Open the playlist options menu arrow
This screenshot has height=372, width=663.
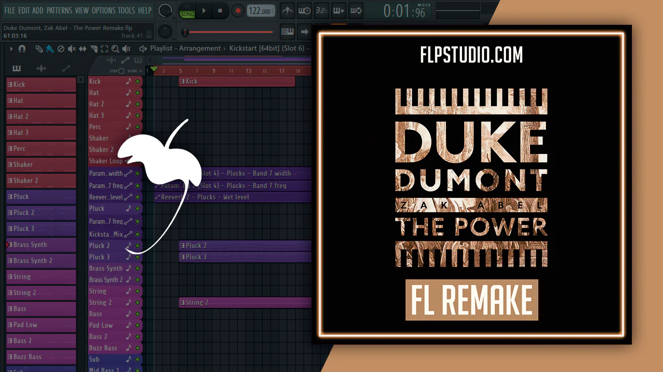tap(11, 49)
